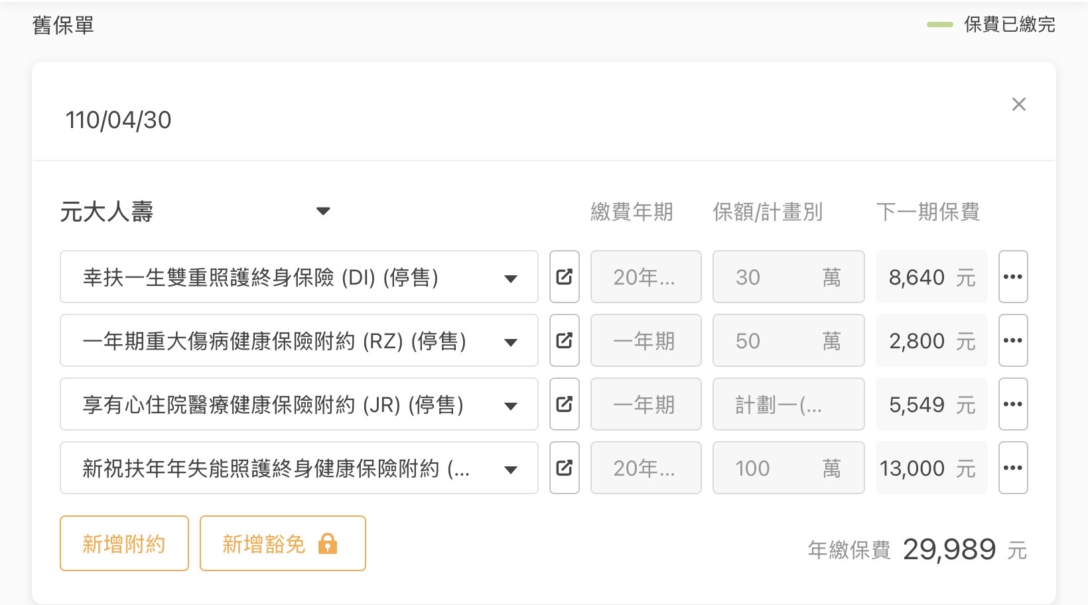Close the 舊保單 policy card

pyautogui.click(x=1018, y=104)
